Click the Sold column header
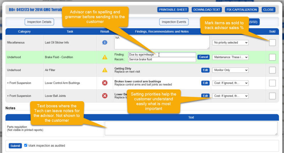 (x=272, y=32)
